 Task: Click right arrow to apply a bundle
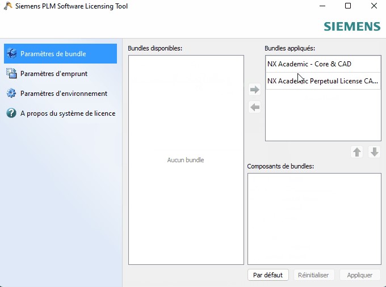pyautogui.click(x=254, y=90)
